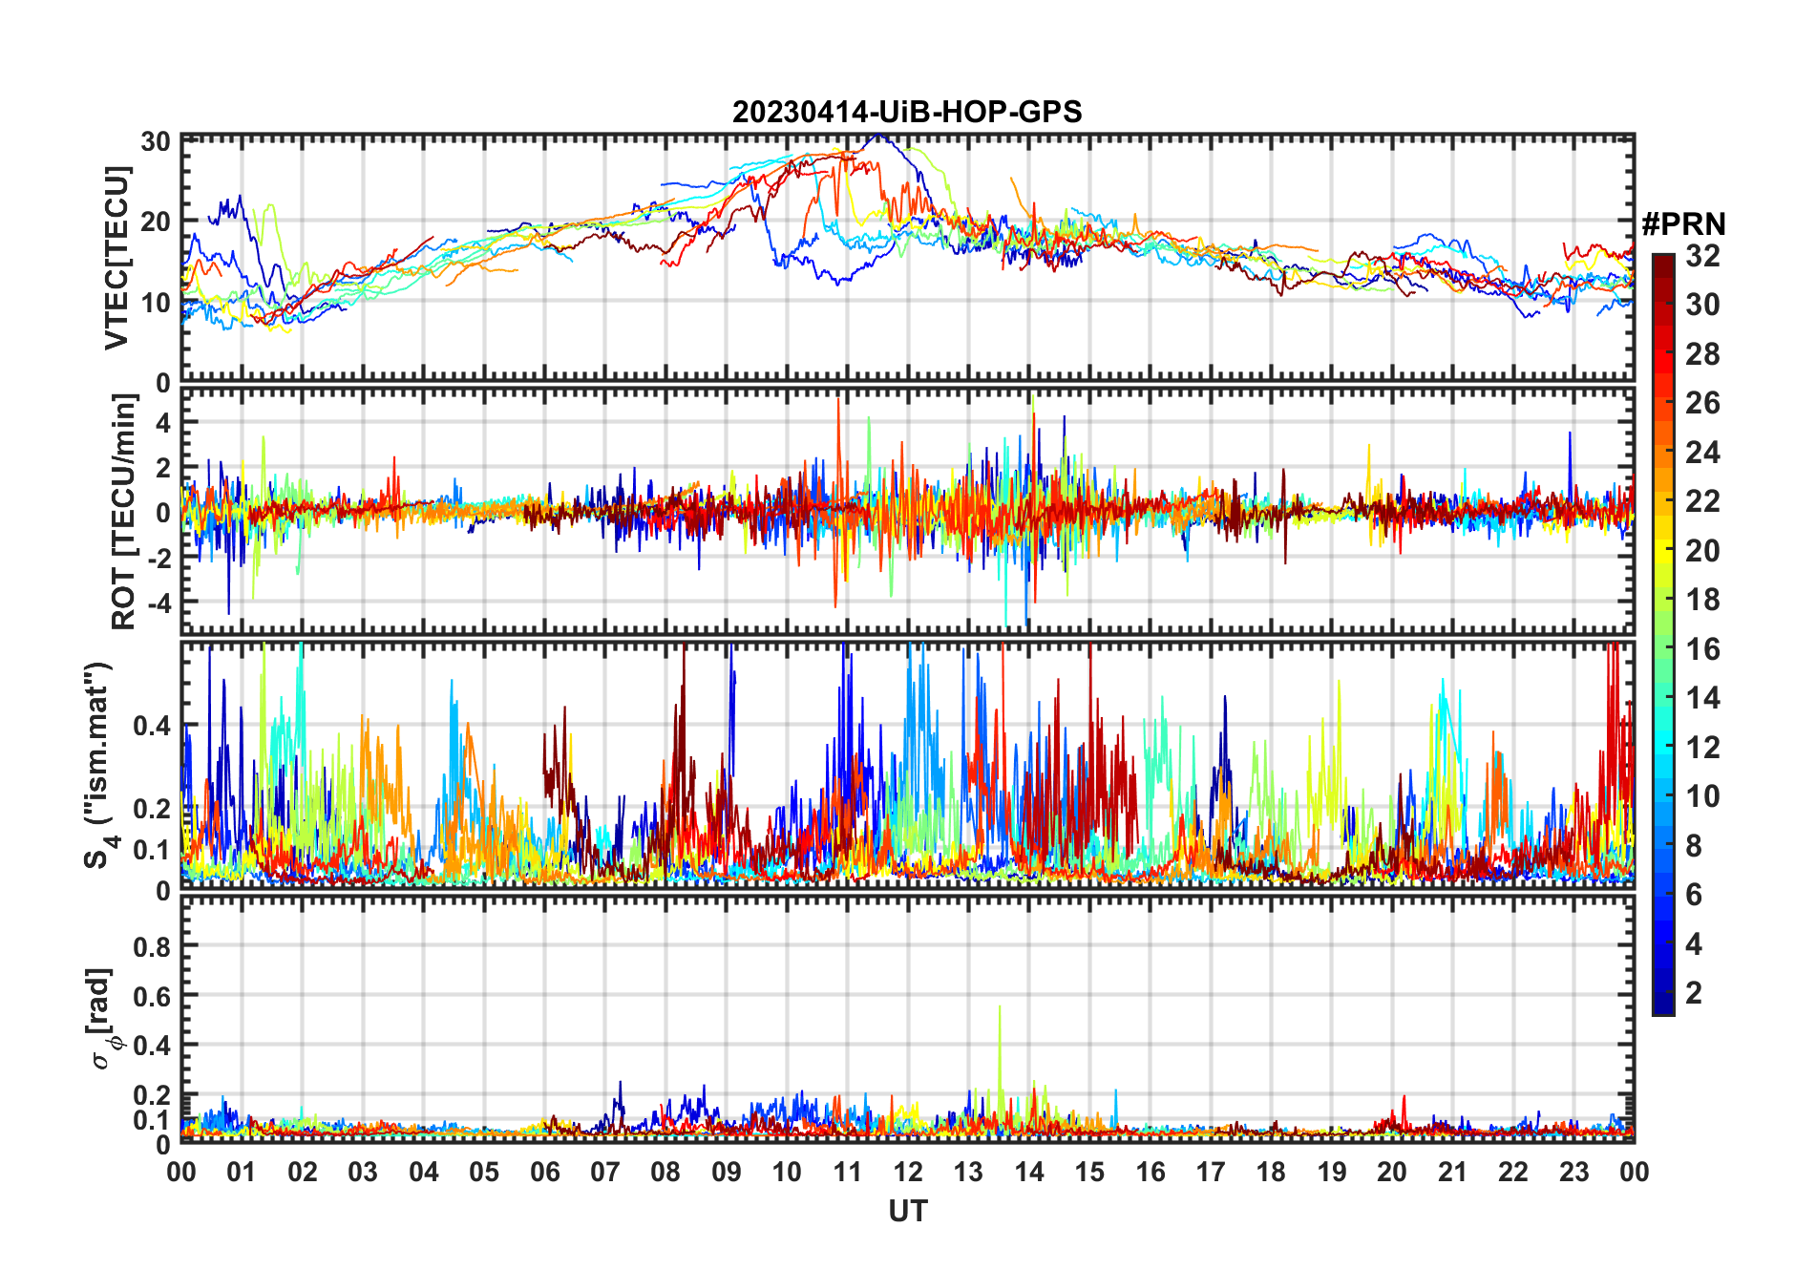Image resolution: width=1816 pixels, height=1270 pixels.
Task: Click the S4 ("ism.mat") y-axis label
Action: [98, 765]
